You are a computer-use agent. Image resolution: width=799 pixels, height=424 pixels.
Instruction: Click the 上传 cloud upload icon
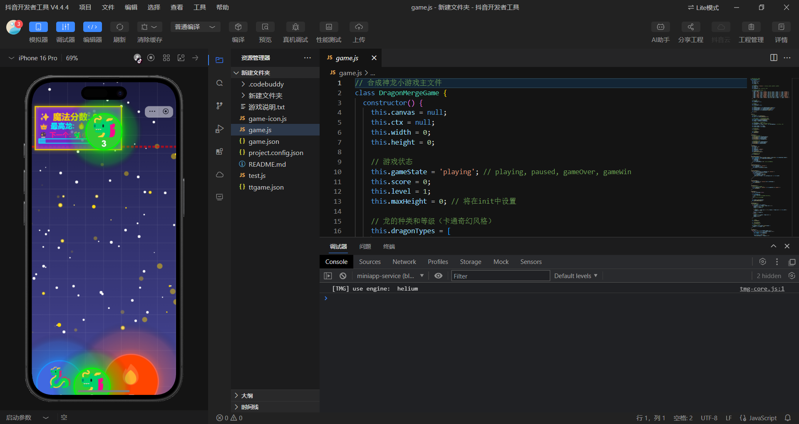[x=359, y=27]
